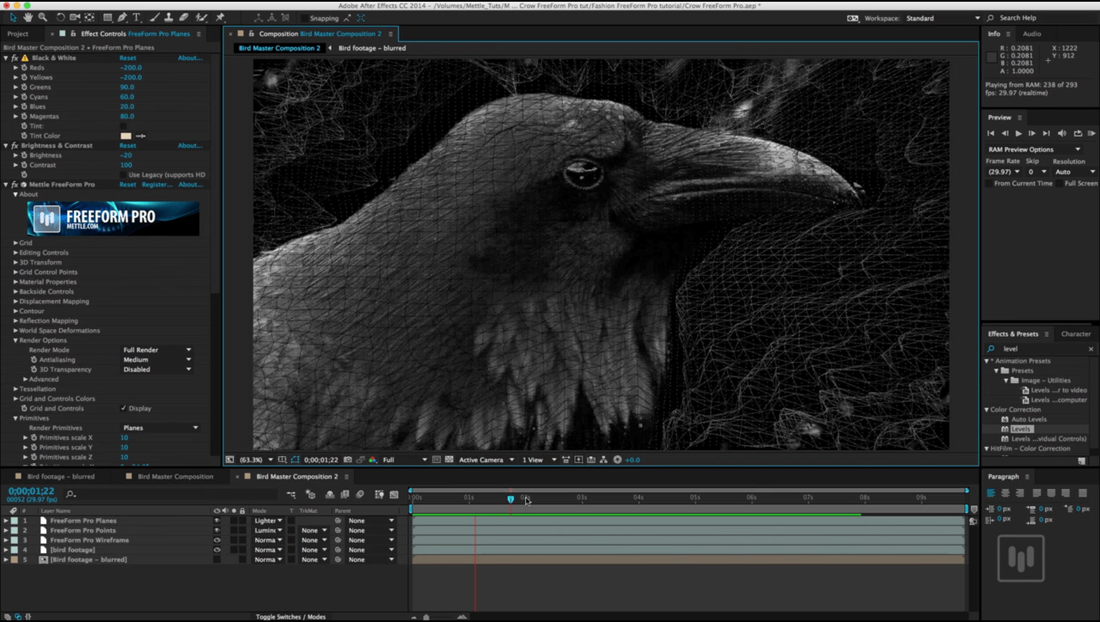Screen dimensions: 1100x622
Task: Select the Hand tool
Action: point(27,18)
